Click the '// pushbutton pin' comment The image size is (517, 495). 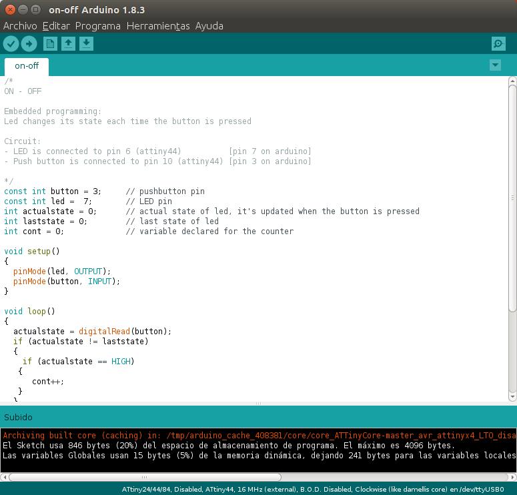[165, 191]
